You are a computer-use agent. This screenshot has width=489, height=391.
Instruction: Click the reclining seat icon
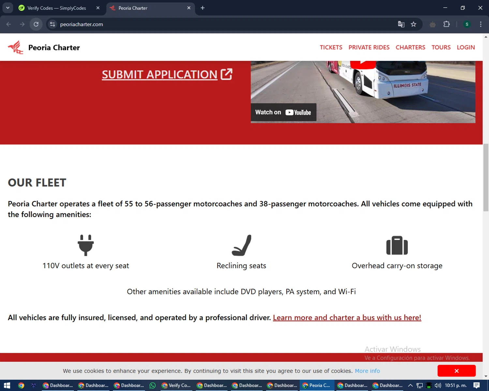pos(242,245)
